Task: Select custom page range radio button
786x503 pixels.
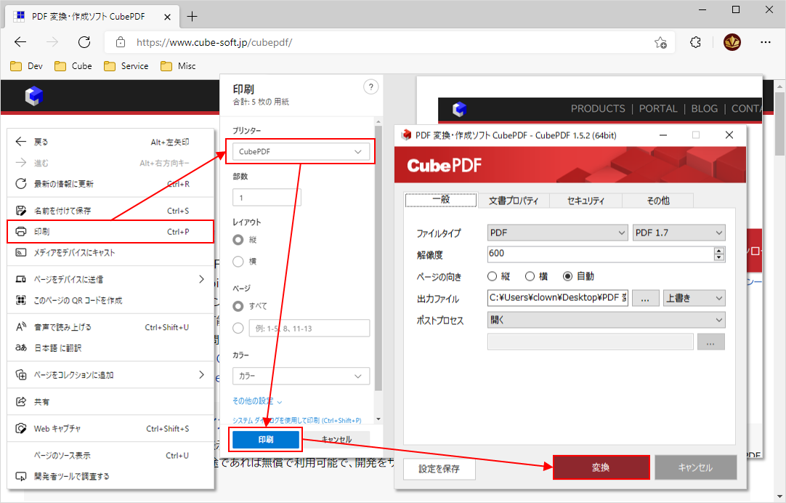Action: pos(238,328)
